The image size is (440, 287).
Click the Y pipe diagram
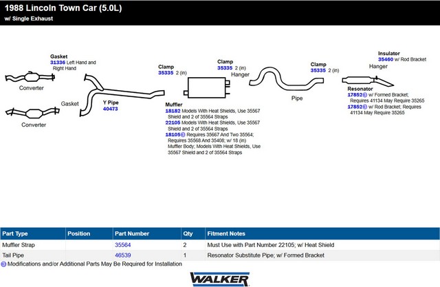click(x=122, y=95)
